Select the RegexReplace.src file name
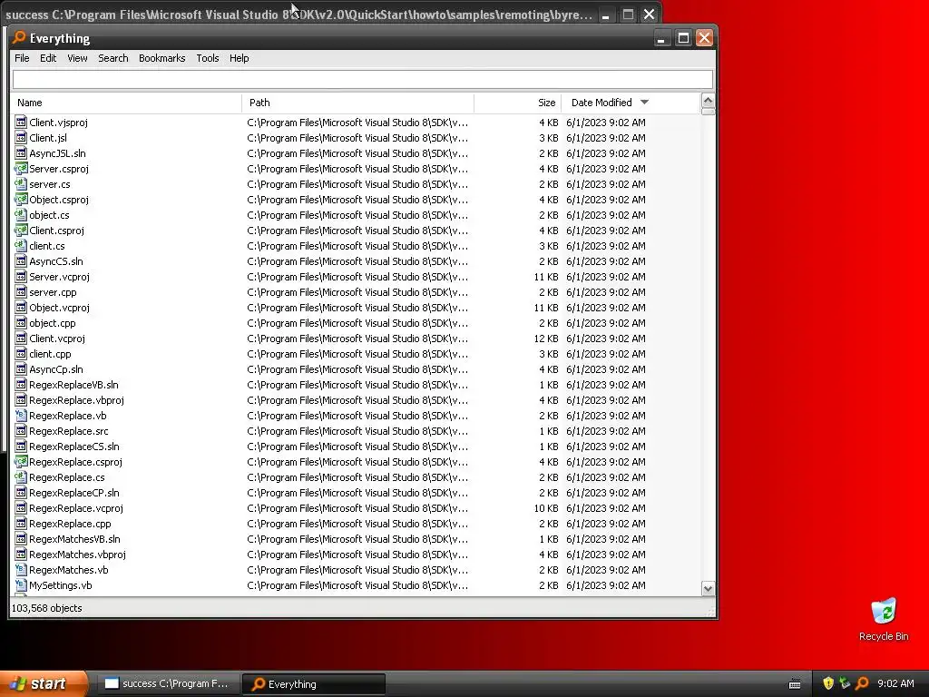The image size is (929, 697). (69, 431)
